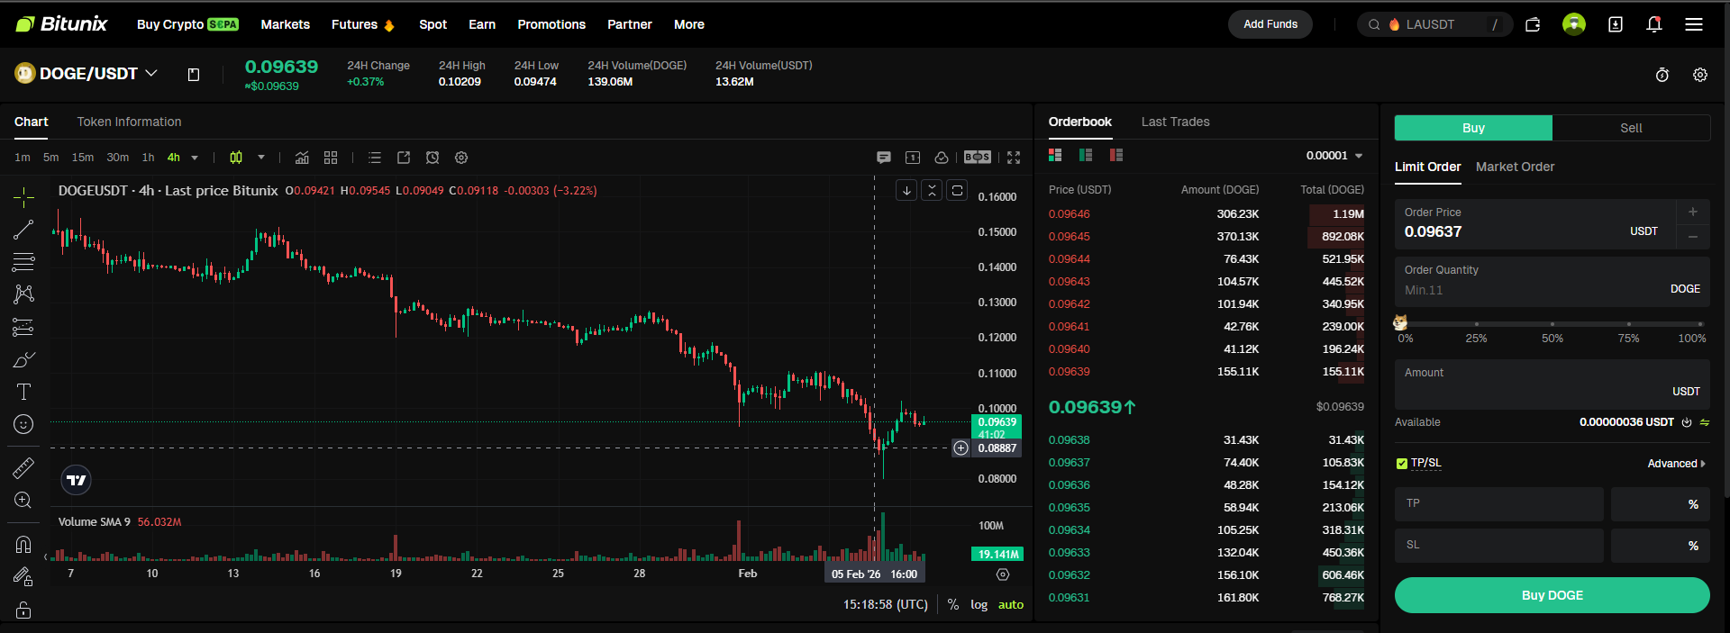Open the chart comments icon

pyautogui.click(x=884, y=158)
